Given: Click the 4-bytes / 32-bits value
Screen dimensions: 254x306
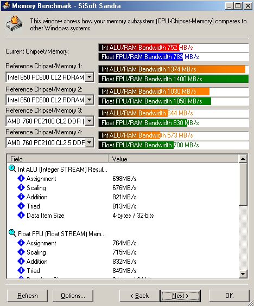Looking at the screenshot, I should pos(133,216).
